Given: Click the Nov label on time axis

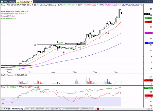Looking at the screenshot, I should click(x=117, y=72).
